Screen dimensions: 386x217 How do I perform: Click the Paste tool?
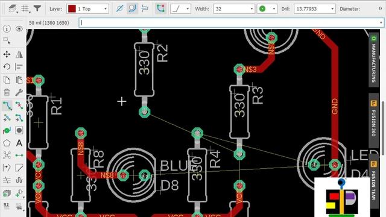[x=19, y=80]
